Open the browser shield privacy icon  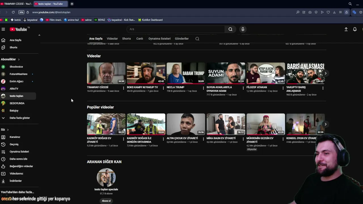pyautogui.click(x=316, y=12)
